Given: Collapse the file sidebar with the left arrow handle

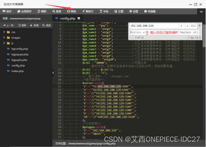Looking at the screenshot, I should [x=53, y=73].
